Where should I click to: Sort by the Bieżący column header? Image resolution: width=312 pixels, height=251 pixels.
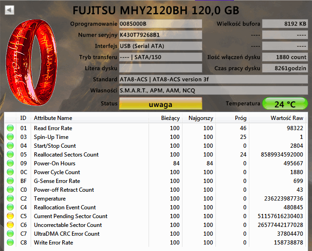tap(166, 118)
